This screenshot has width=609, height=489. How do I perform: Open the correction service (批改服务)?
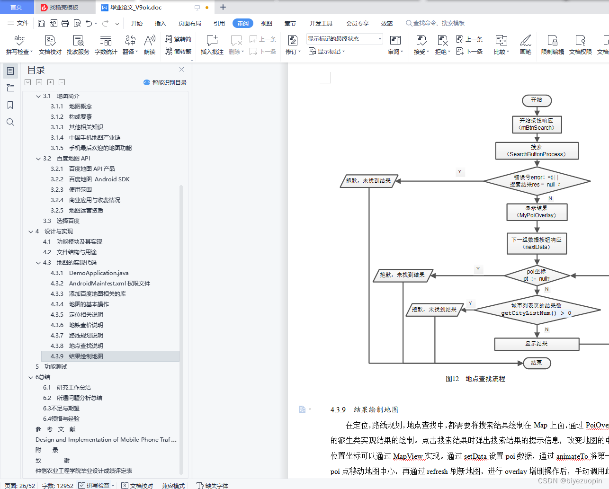coord(78,45)
